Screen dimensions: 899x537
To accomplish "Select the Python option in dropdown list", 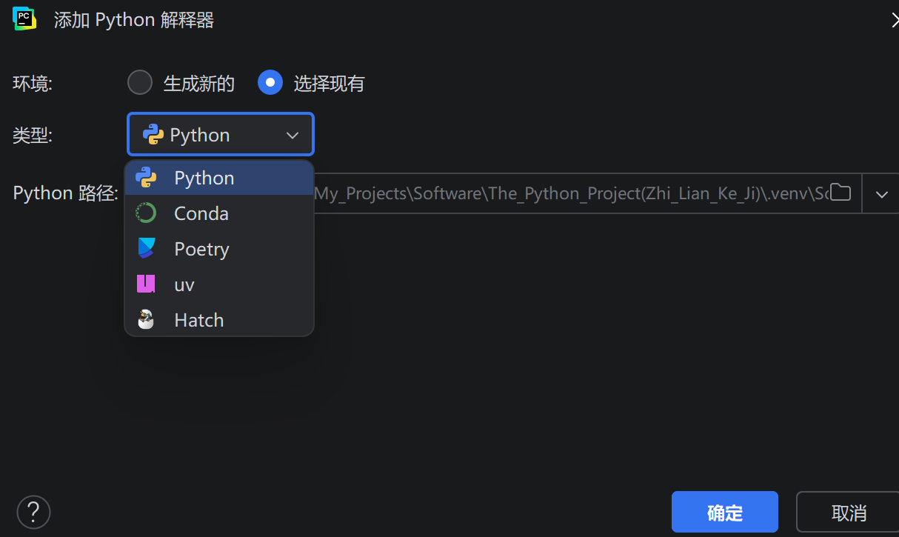I will (219, 178).
